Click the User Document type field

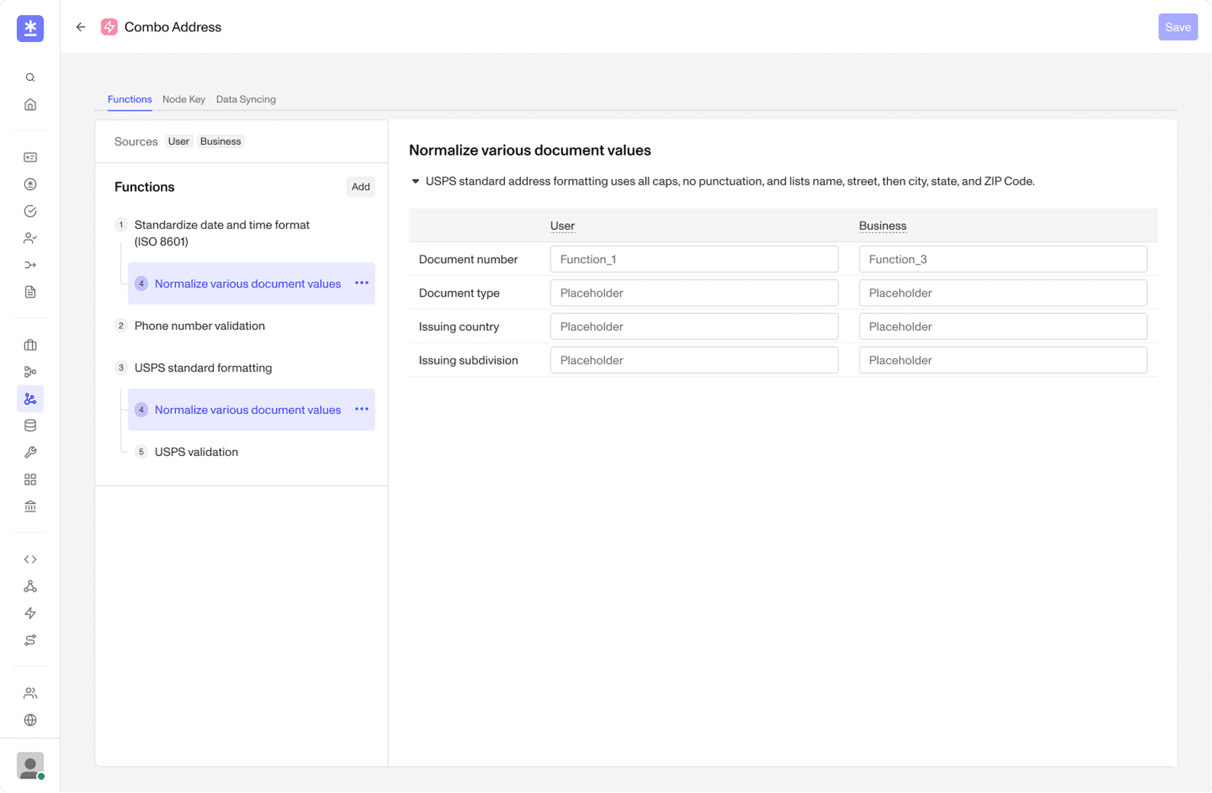point(694,293)
